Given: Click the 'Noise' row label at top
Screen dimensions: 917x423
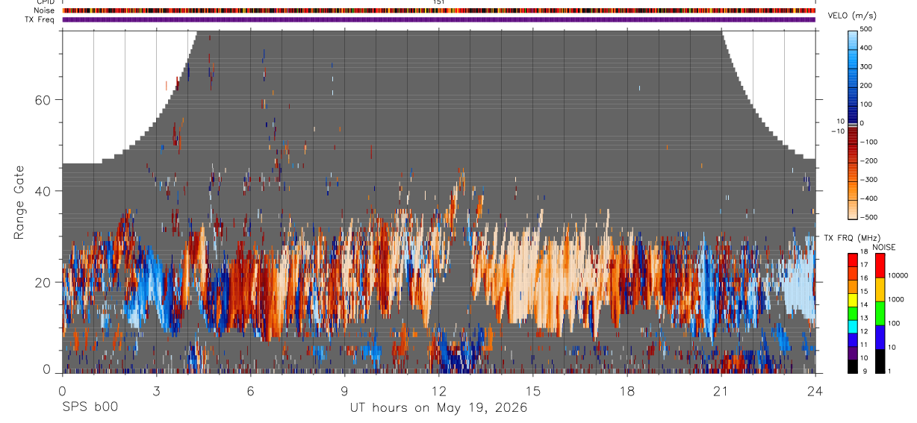Looking at the screenshot, I should pos(44,10).
